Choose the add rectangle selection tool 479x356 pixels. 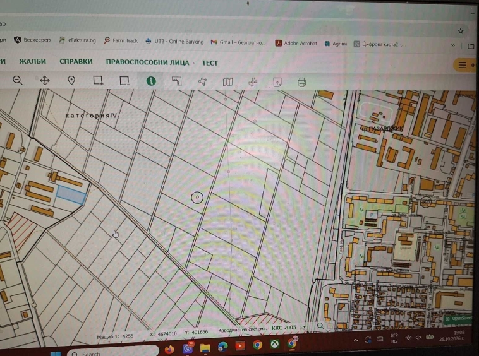pos(98,81)
